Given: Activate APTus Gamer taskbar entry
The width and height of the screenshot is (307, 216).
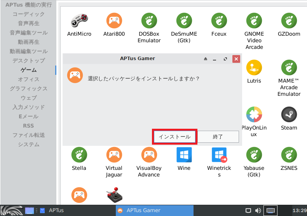Looking at the screenshot, I should click(155, 210).
